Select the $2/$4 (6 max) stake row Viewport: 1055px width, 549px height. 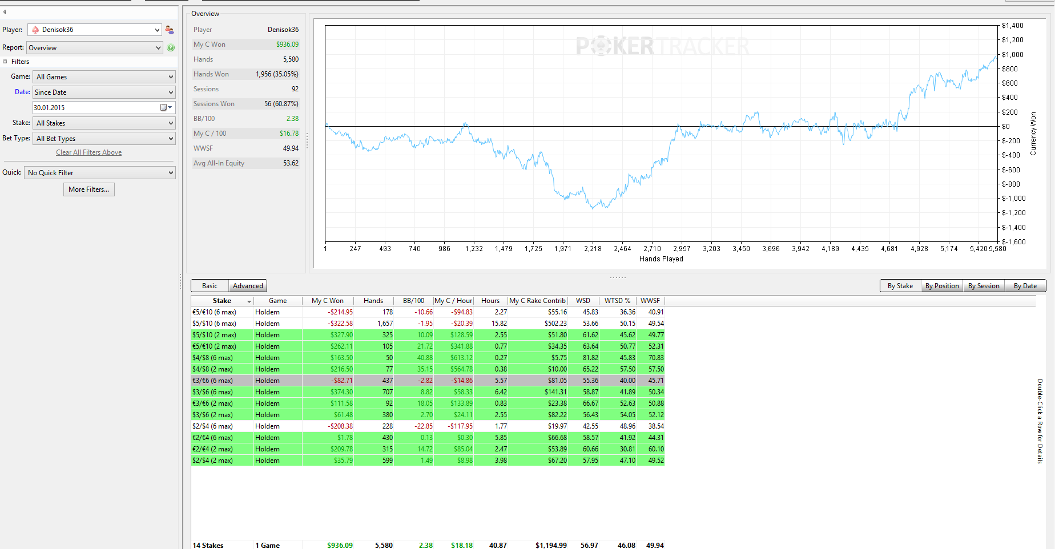click(428, 426)
